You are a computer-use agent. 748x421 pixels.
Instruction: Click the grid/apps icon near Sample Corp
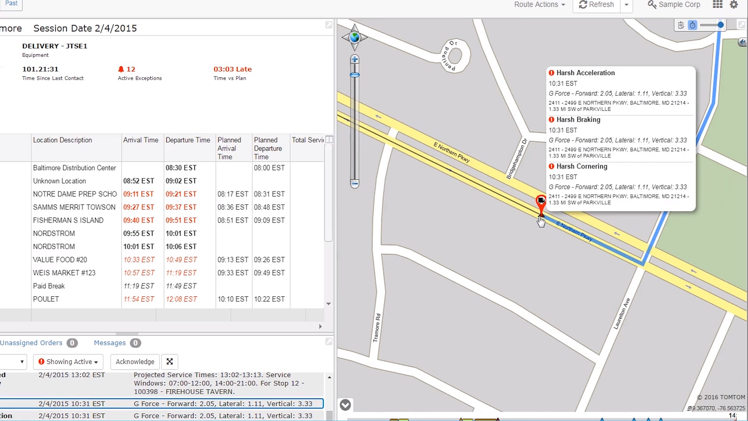[x=717, y=4]
